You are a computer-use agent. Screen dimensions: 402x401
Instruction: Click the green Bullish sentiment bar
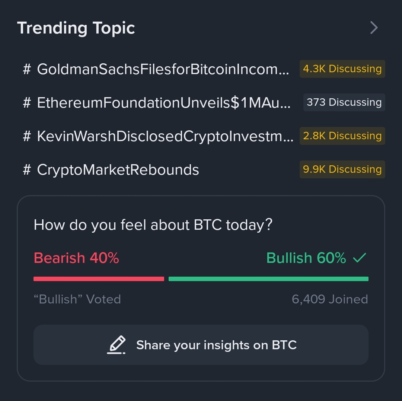pos(268,279)
